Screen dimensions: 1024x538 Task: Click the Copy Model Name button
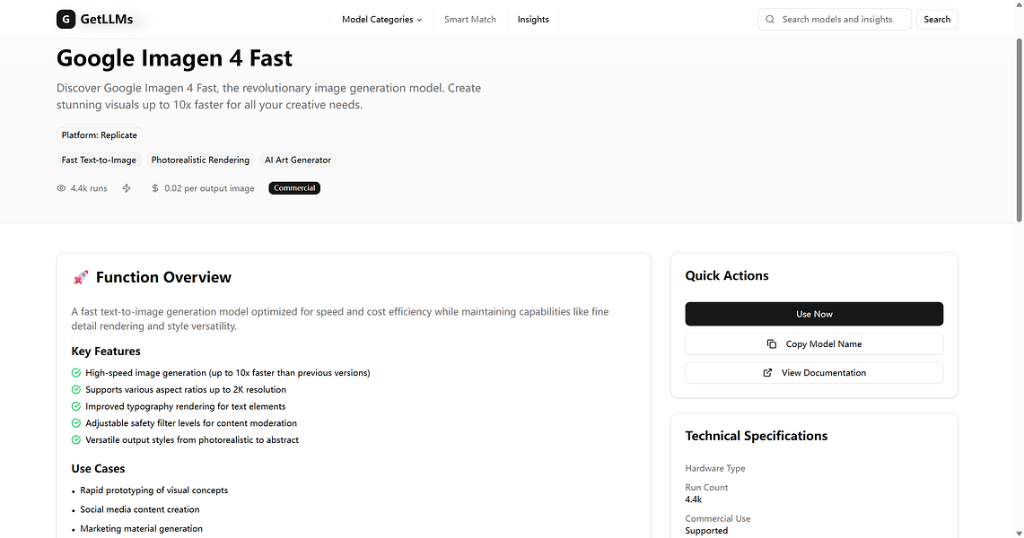pyautogui.click(x=814, y=344)
